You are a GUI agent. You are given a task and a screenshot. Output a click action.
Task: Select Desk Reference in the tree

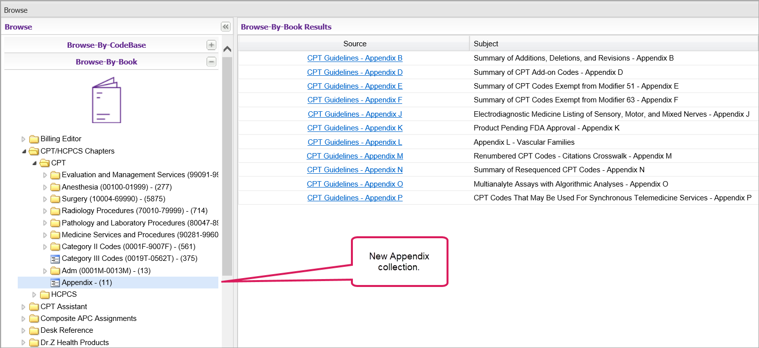point(67,330)
